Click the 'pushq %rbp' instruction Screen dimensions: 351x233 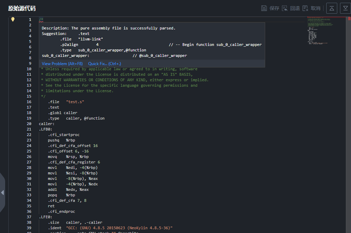[x=61, y=140]
